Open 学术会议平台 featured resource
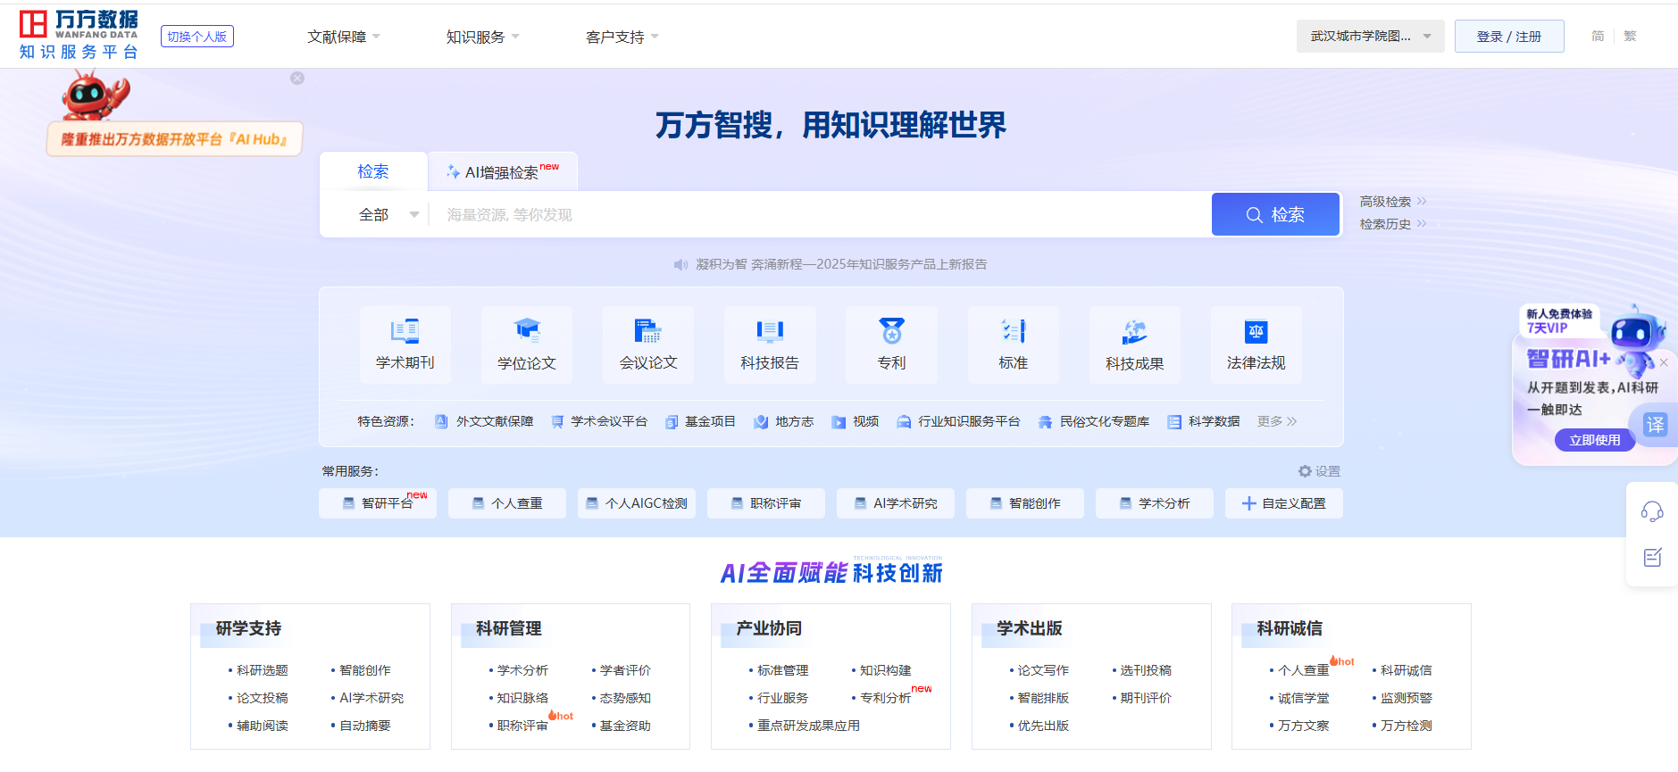 (x=599, y=421)
